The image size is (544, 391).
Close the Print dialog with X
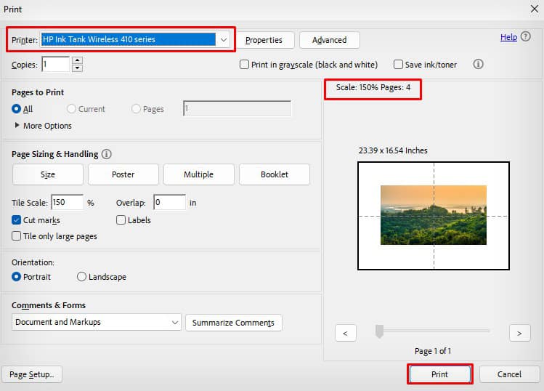tap(535, 9)
